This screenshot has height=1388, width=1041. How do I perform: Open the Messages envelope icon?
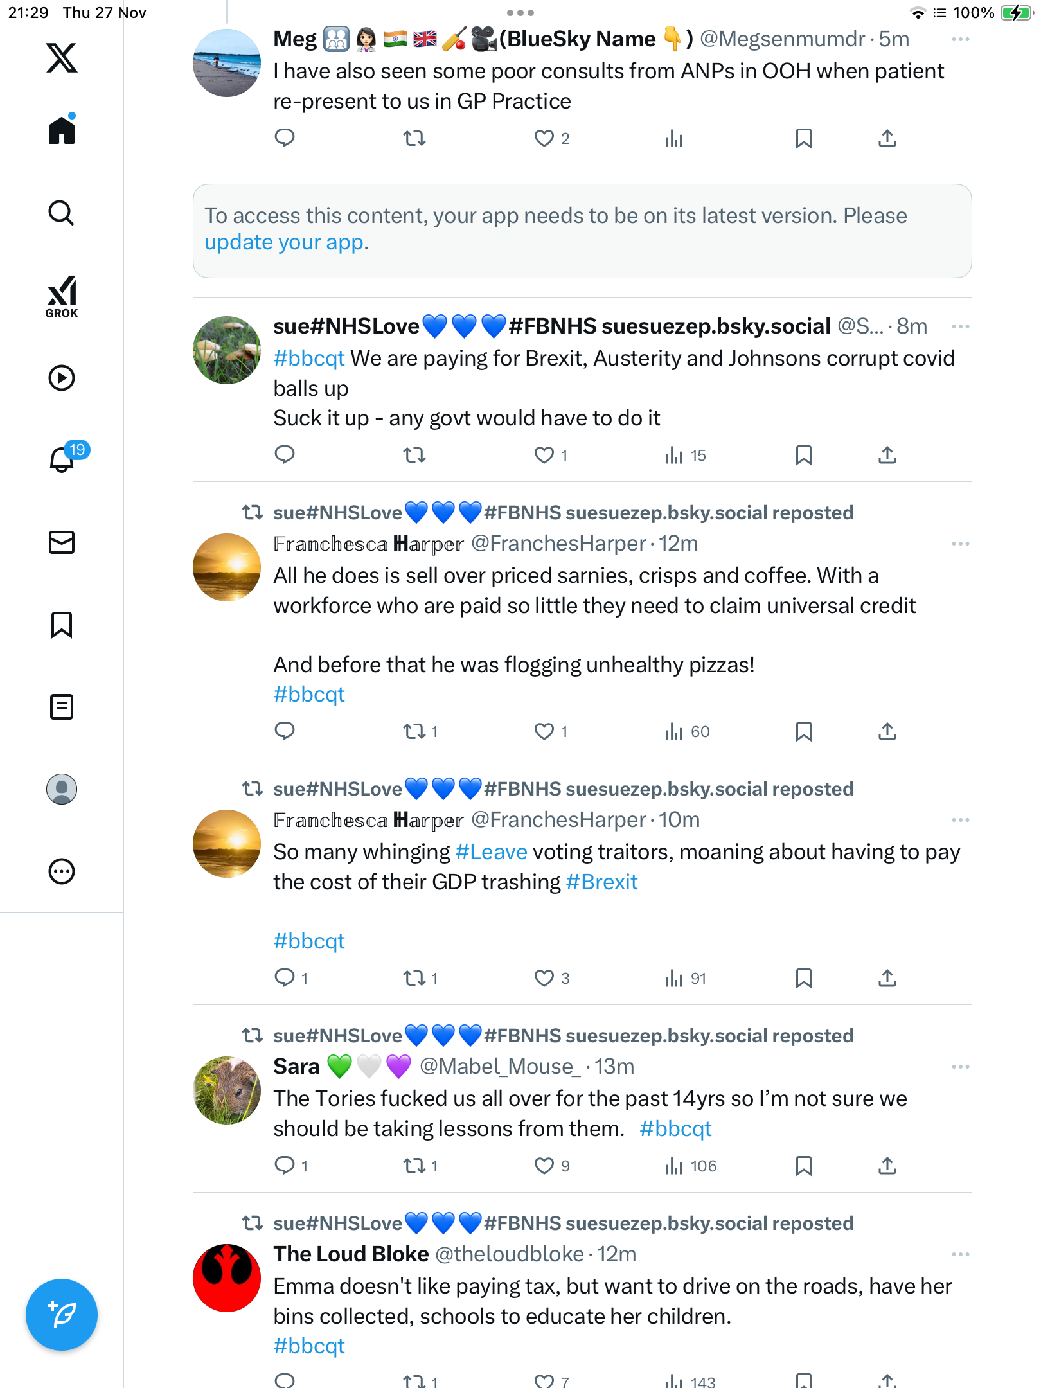pyautogui.click(x=62, y=542)
